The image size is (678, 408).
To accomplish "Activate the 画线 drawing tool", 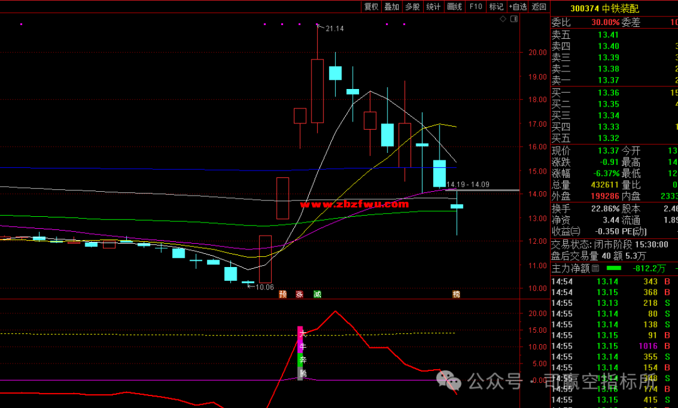I will coord(455,6).
